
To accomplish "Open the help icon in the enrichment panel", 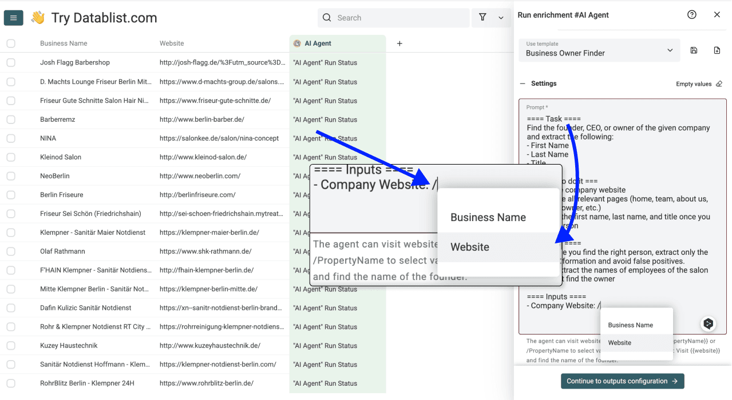I will click(691, 14).
